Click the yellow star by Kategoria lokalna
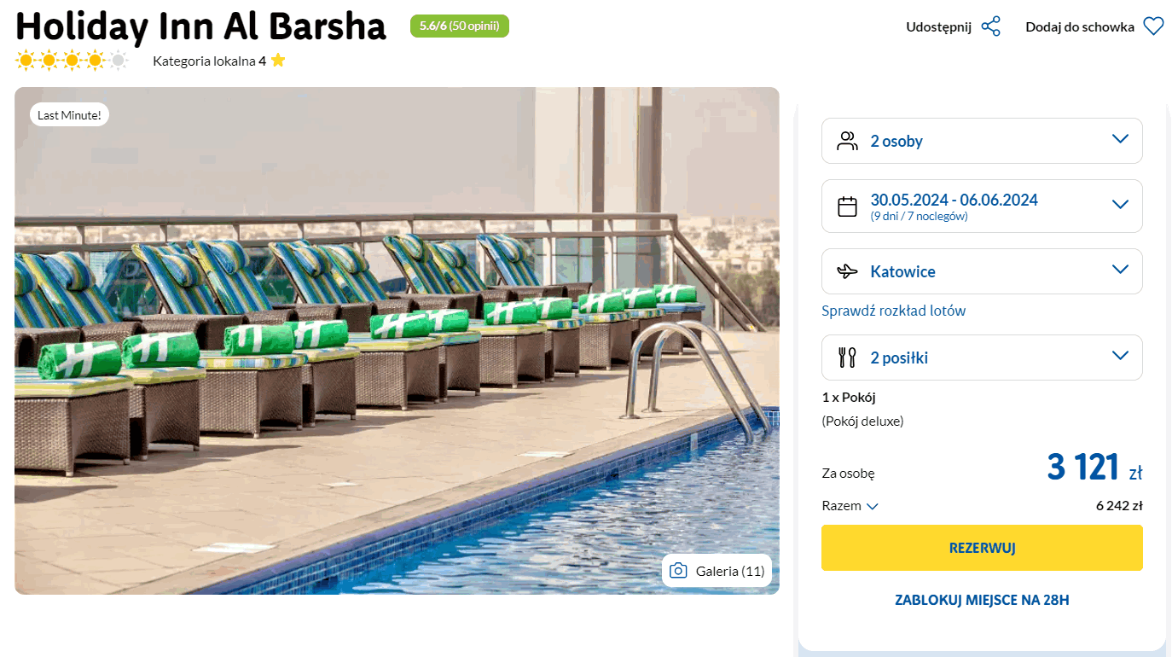The height and width of the screenshot is (657, 1172). 278,61
